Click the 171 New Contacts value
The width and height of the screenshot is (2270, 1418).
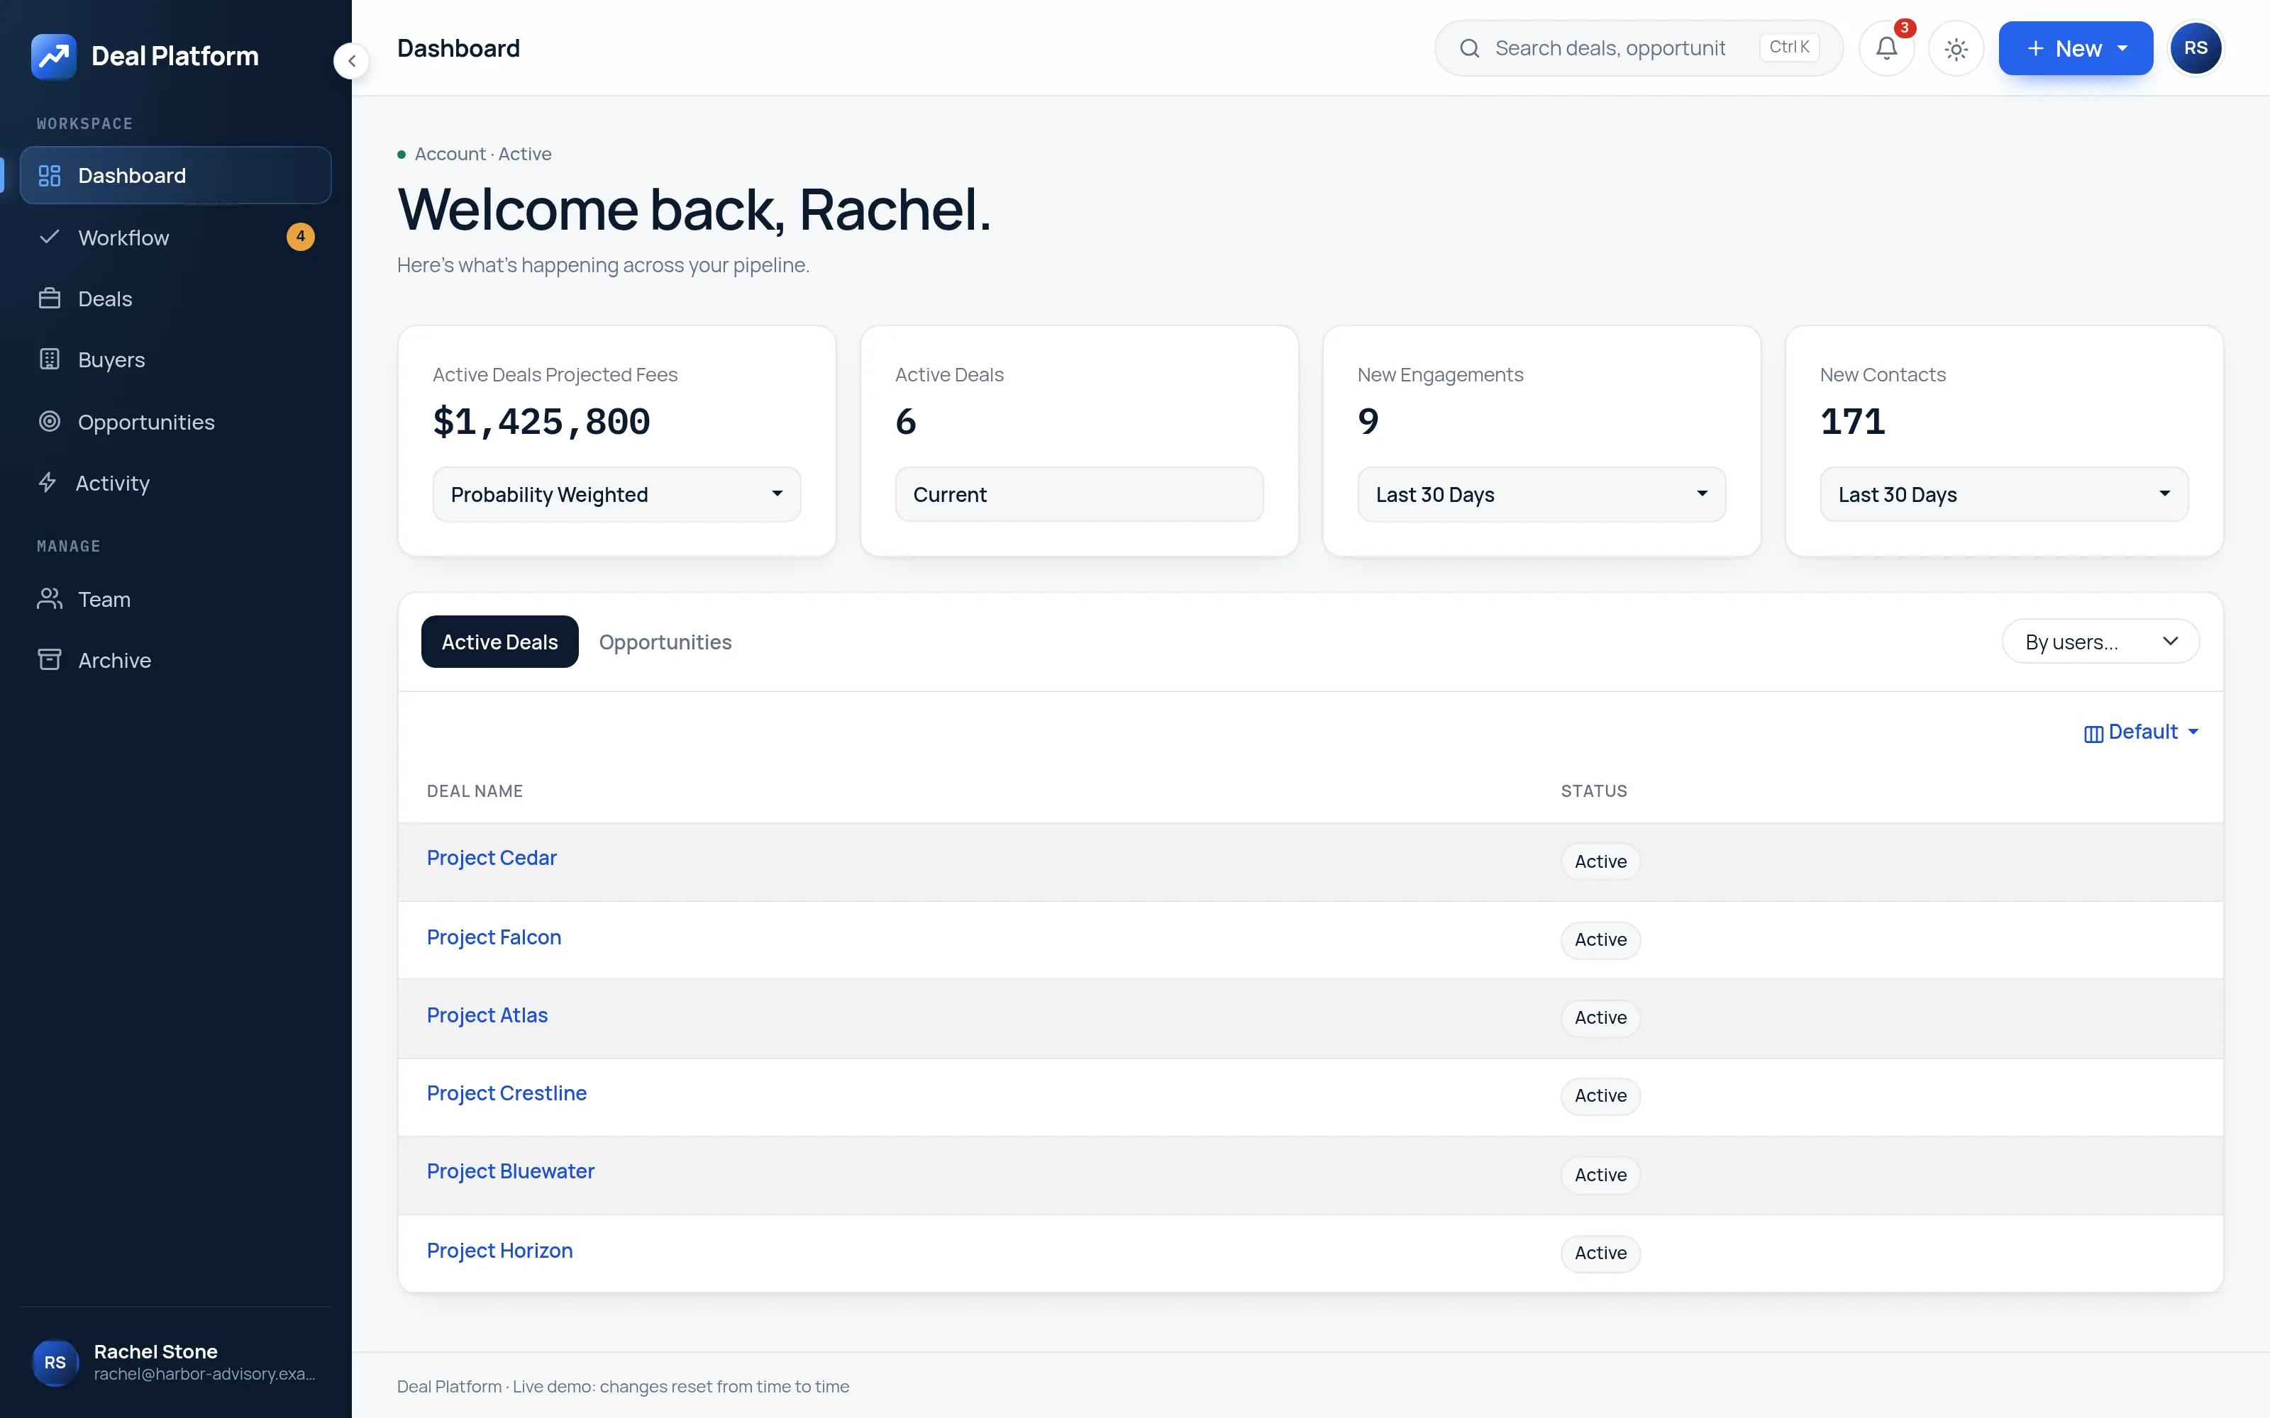[x=1853, y=421]
